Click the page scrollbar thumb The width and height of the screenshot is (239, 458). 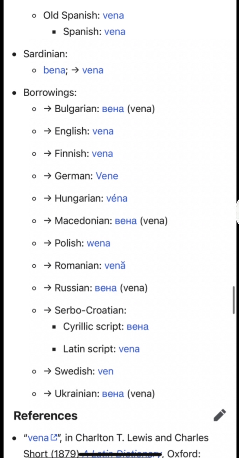coord(234,300)
